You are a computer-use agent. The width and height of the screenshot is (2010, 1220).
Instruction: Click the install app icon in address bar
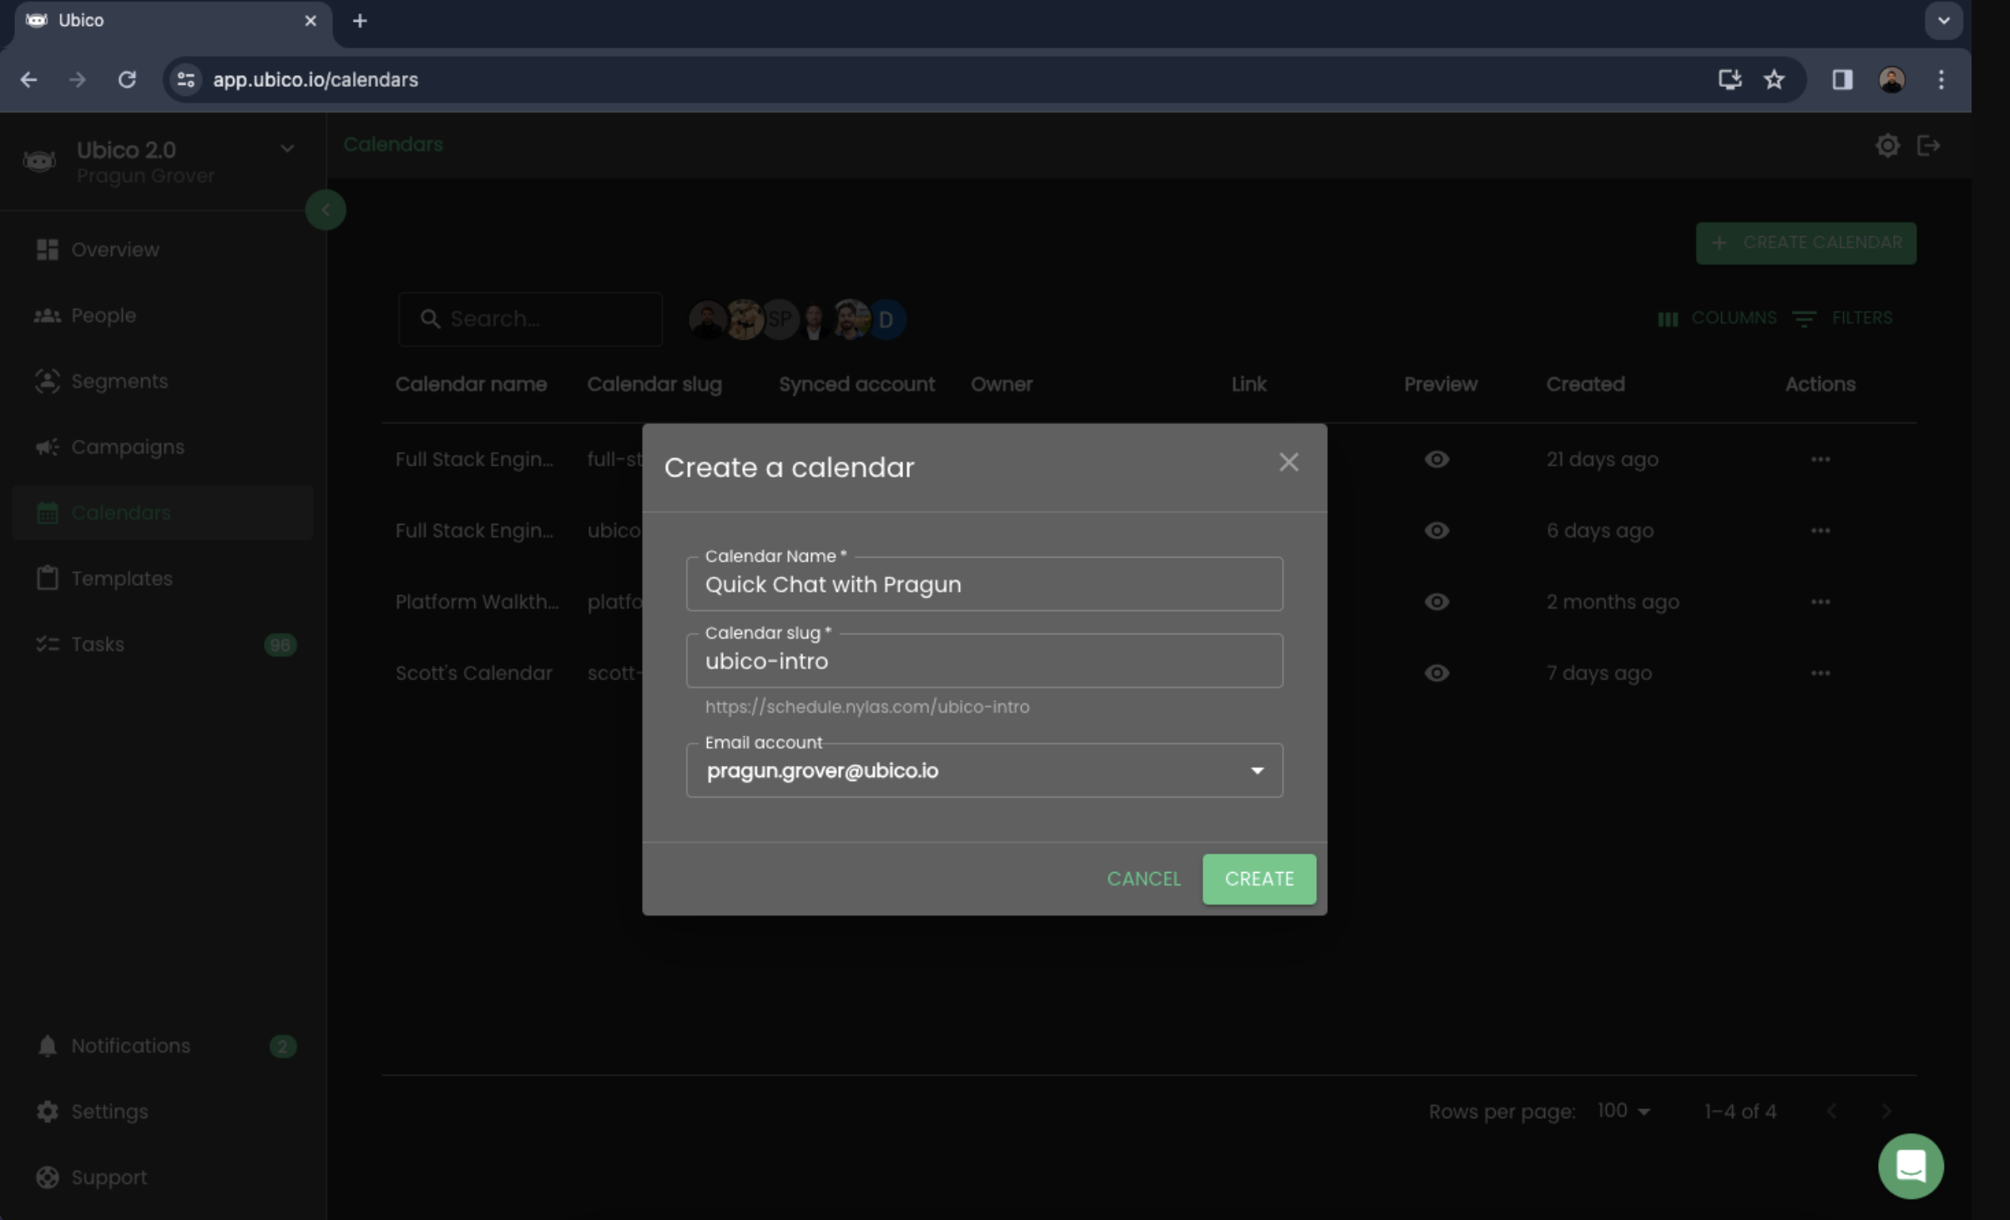[1729, 79]
